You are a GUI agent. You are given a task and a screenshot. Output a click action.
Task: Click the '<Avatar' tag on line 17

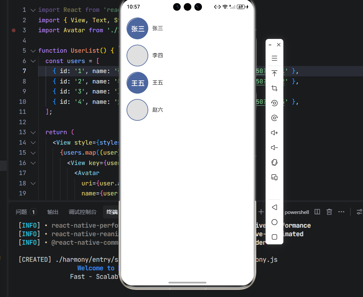[87, 173]
